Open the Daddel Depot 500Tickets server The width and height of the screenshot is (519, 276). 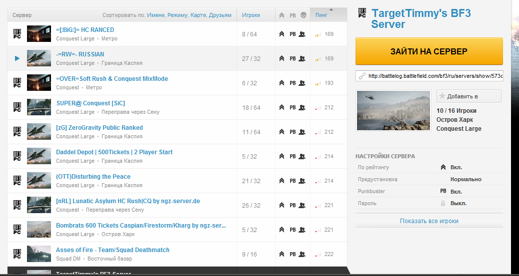coord(114,152)
